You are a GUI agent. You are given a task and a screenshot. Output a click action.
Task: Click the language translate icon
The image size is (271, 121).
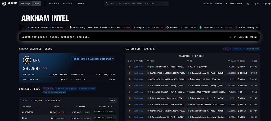point(248,3)
